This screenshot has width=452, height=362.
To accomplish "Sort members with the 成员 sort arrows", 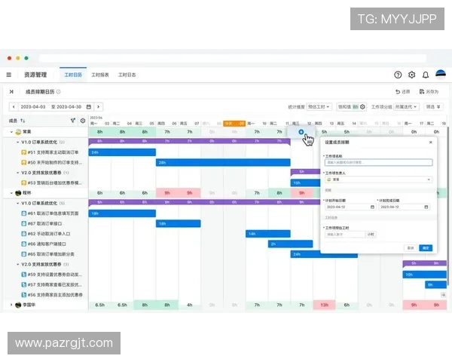I will click(23, 121).
